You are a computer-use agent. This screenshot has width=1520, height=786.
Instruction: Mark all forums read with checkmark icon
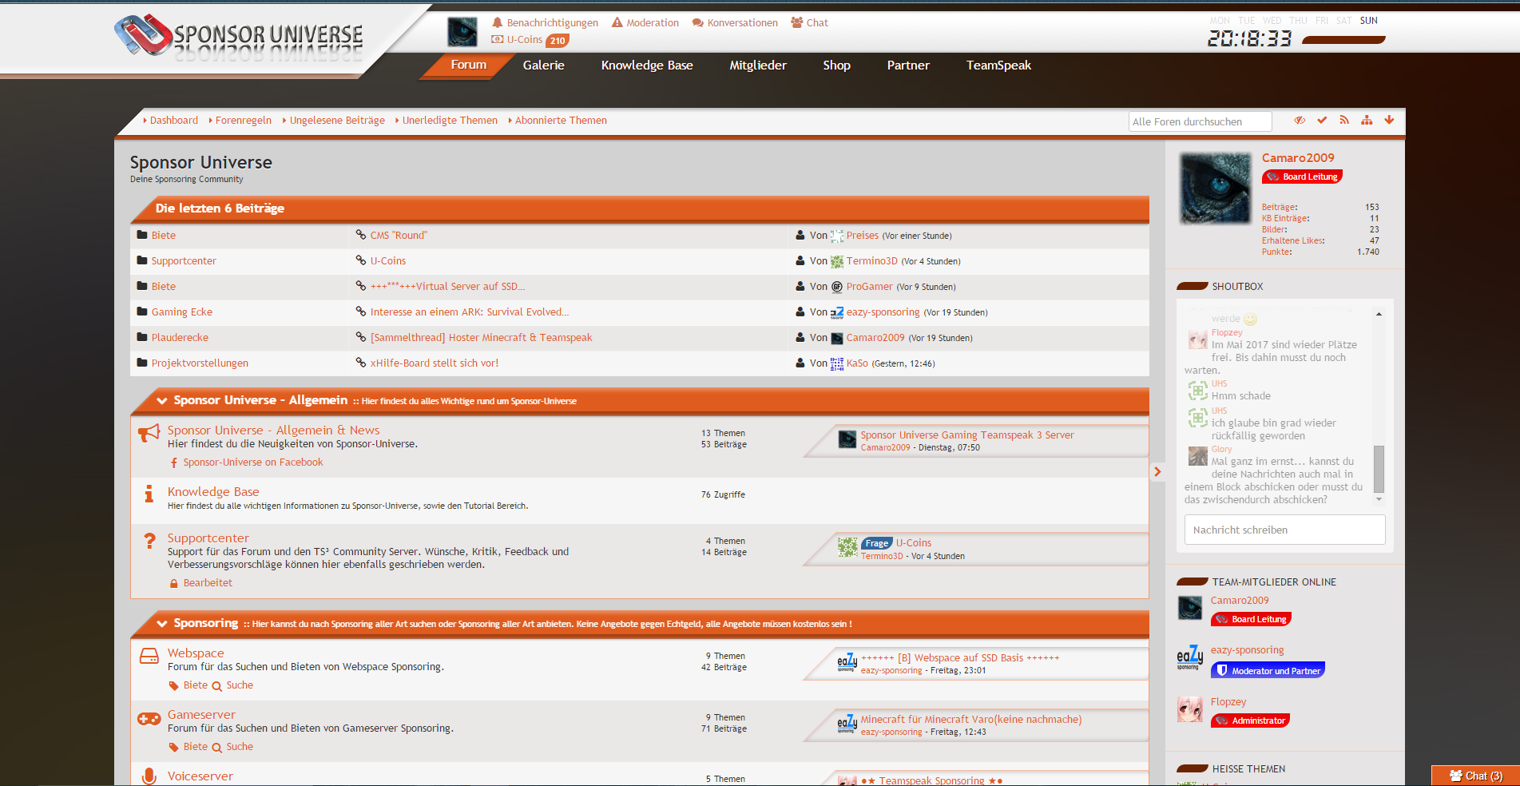coord(1322,121)
